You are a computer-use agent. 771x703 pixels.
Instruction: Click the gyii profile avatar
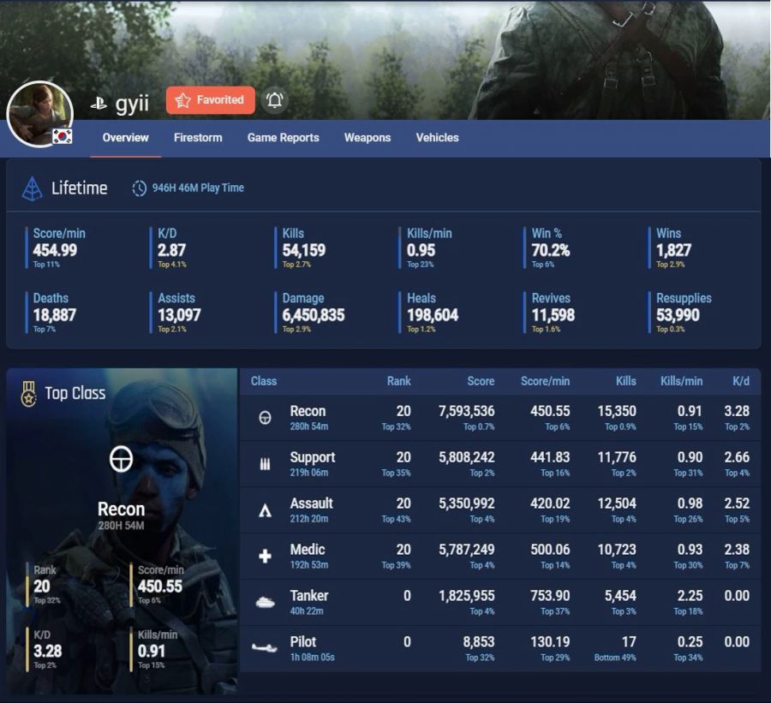point(38,111)
